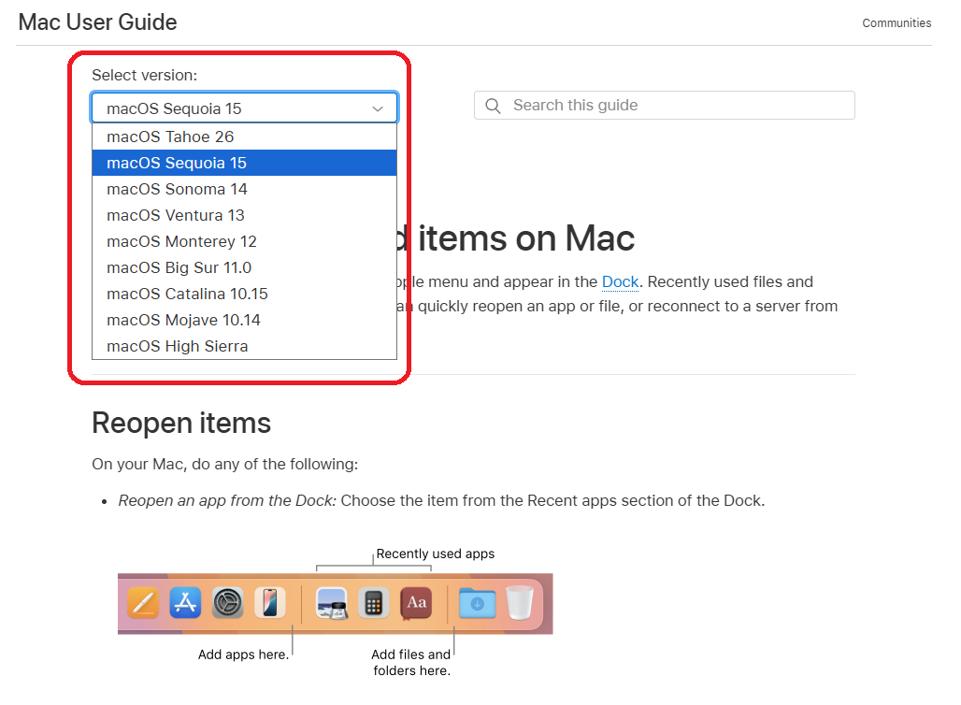The height and width of the screenshot is (705, 961).
Task: Click the System Settings gear icon
Action: 228,603
